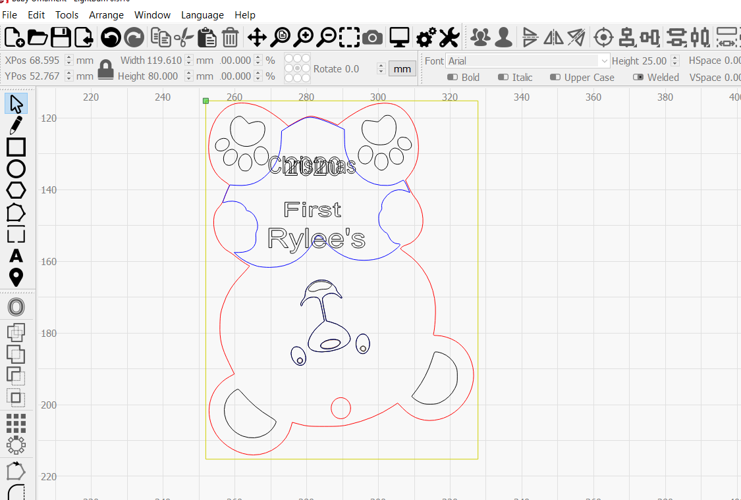Group the selected objects
This screenshot has height=500, width=741.
(x=480, y=37)
